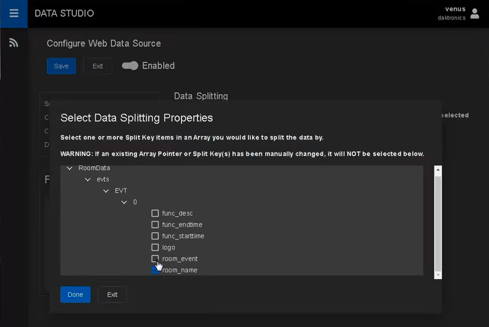
Task: Click the Data Splitting heading
Action: coord(201,96)
